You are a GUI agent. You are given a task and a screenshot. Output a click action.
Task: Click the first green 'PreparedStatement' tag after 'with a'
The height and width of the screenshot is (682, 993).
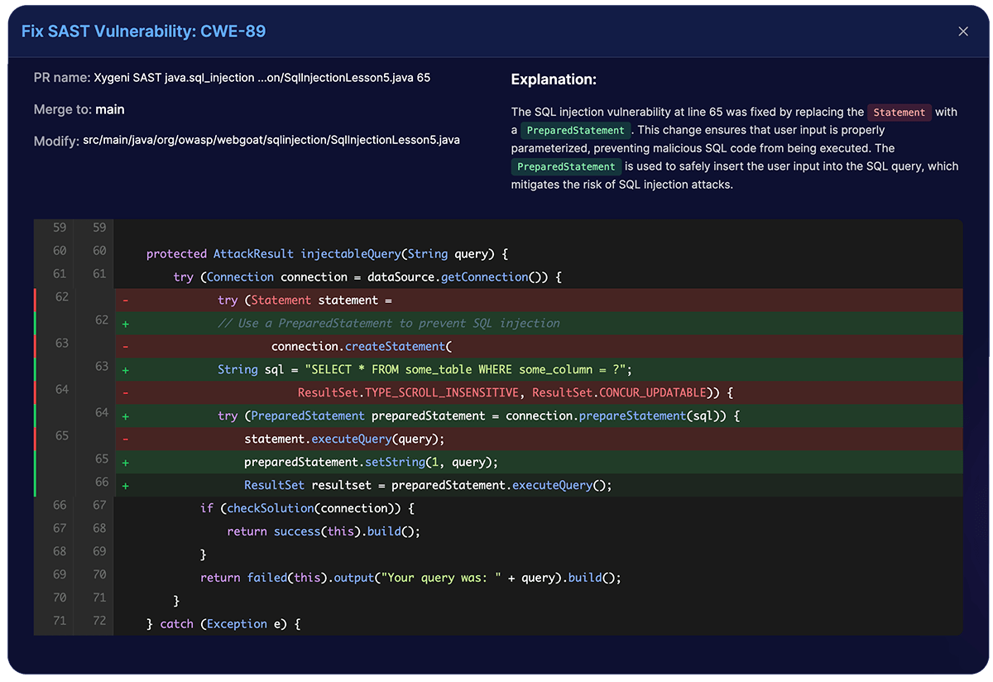pyautogui.click(x=576, y=131)
